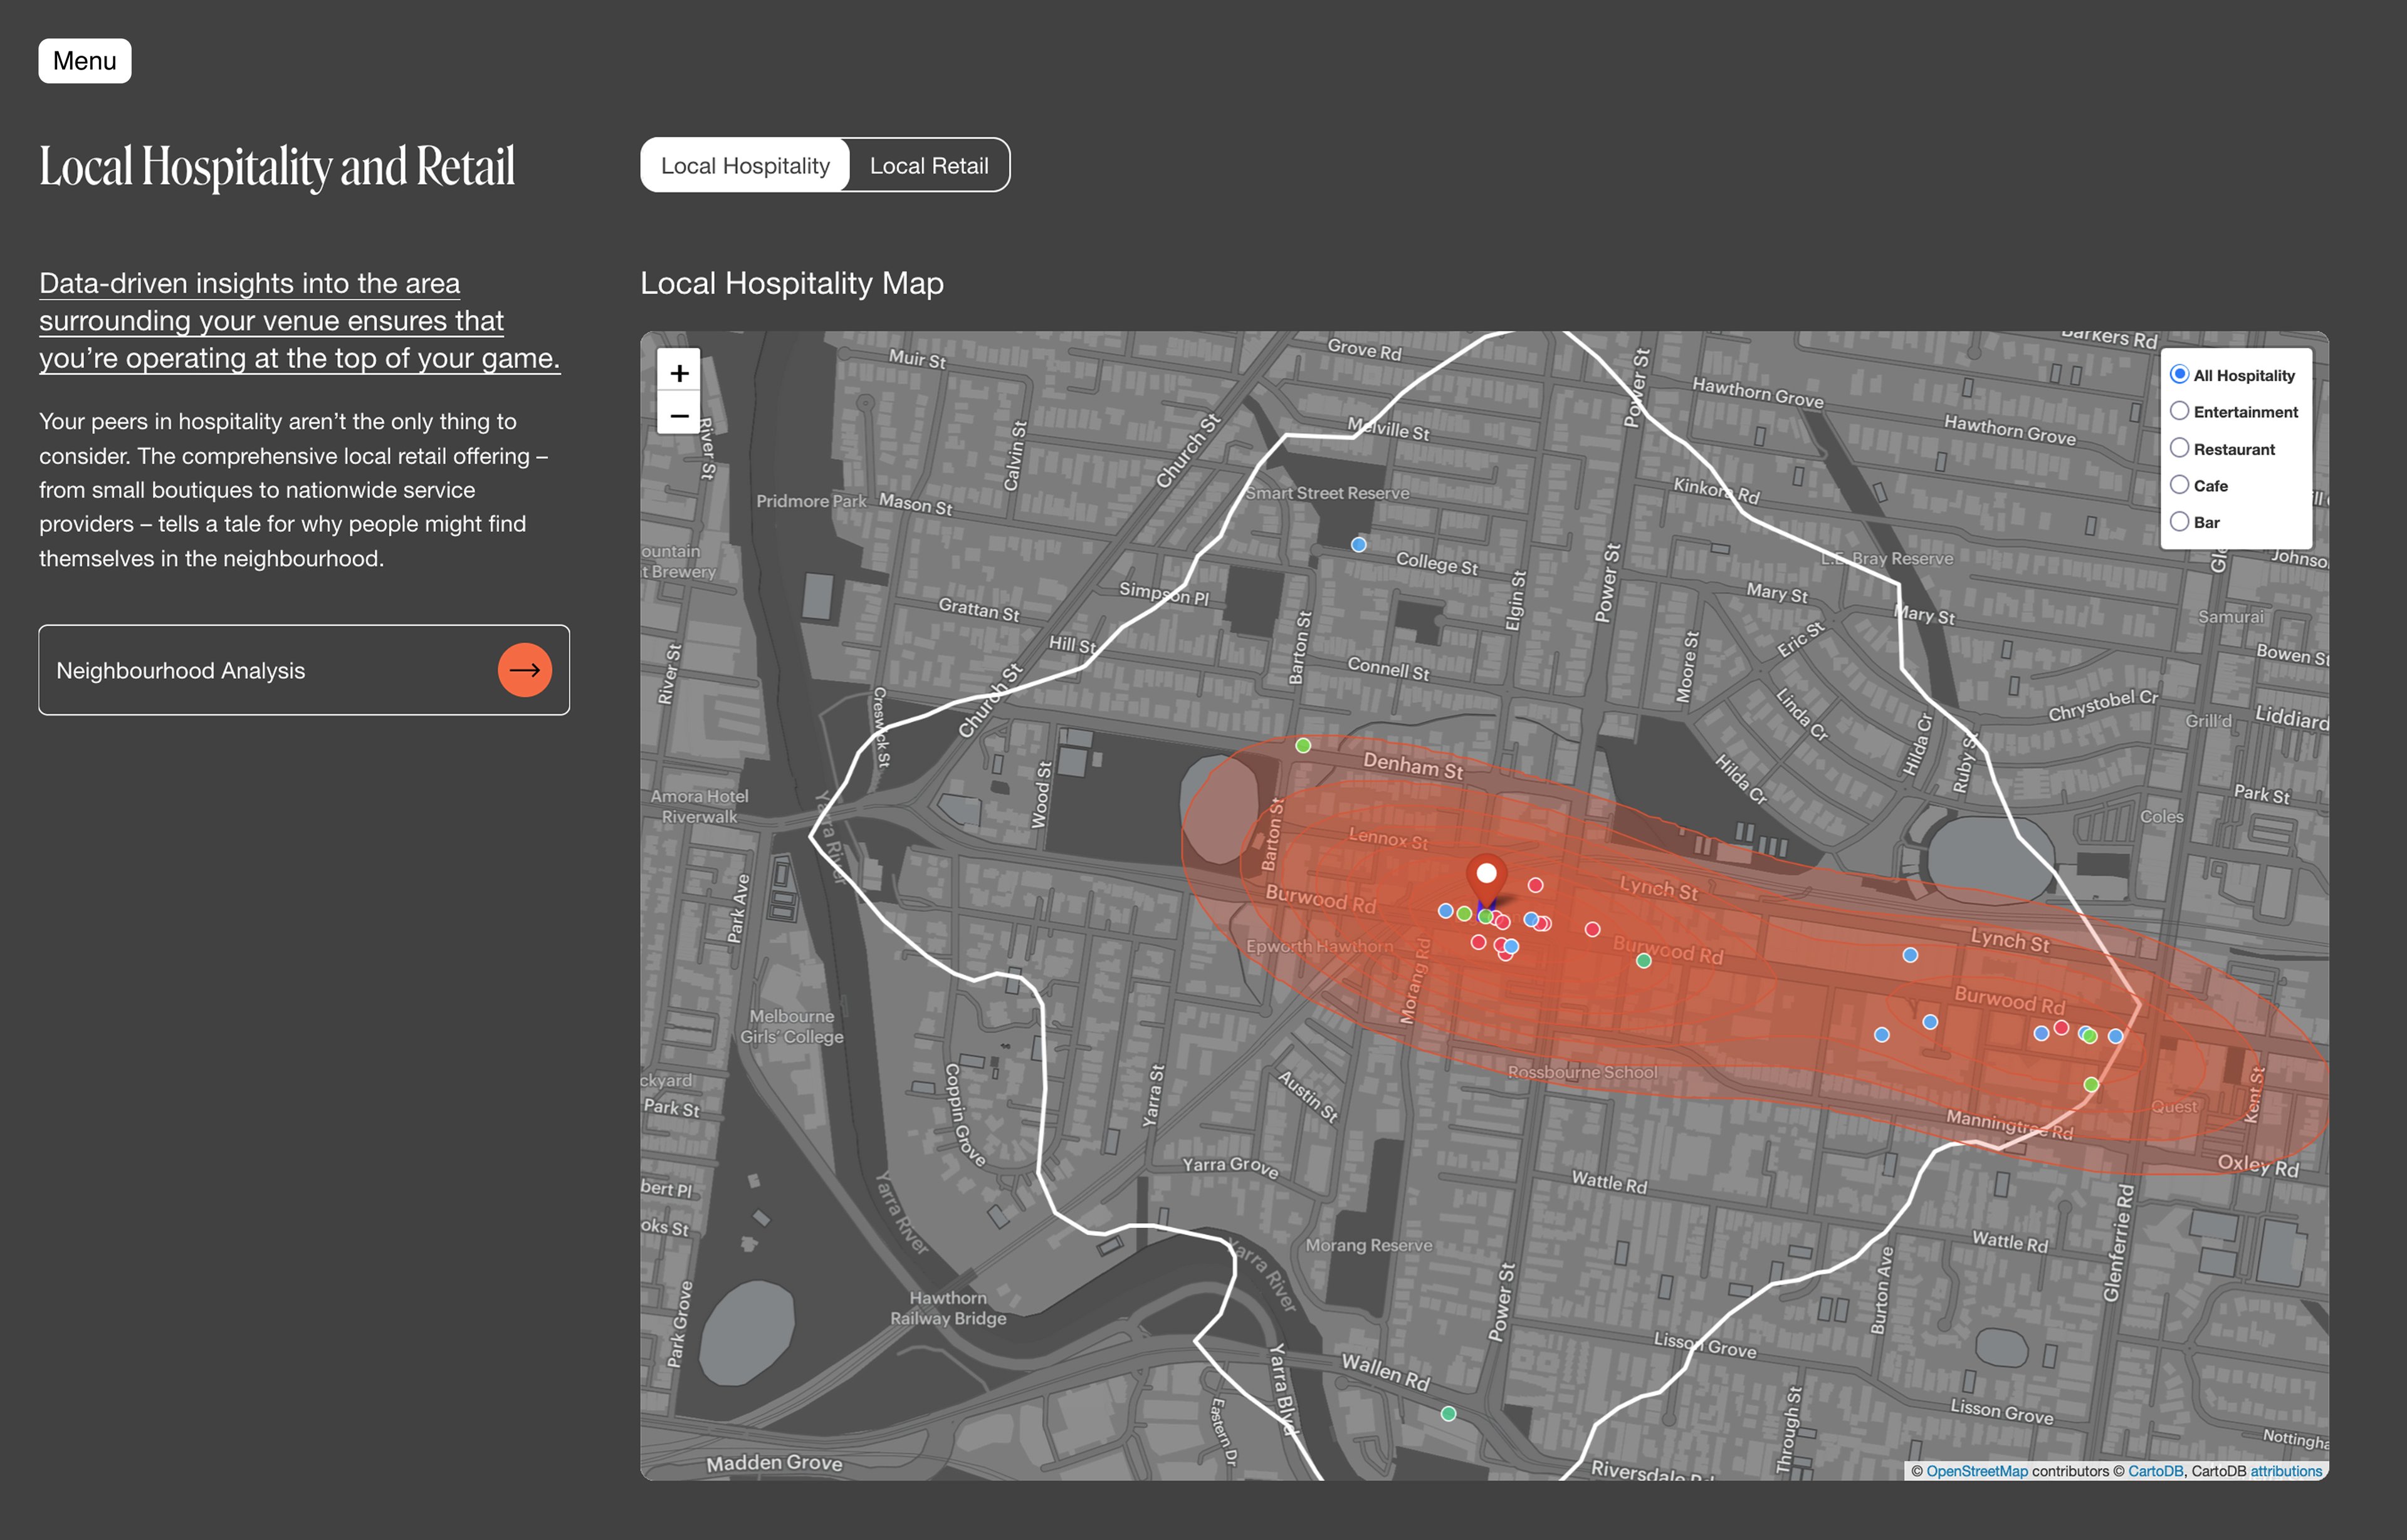Filter map by Cafe
The image size is (2407, 1540).
click(2179, 485)
